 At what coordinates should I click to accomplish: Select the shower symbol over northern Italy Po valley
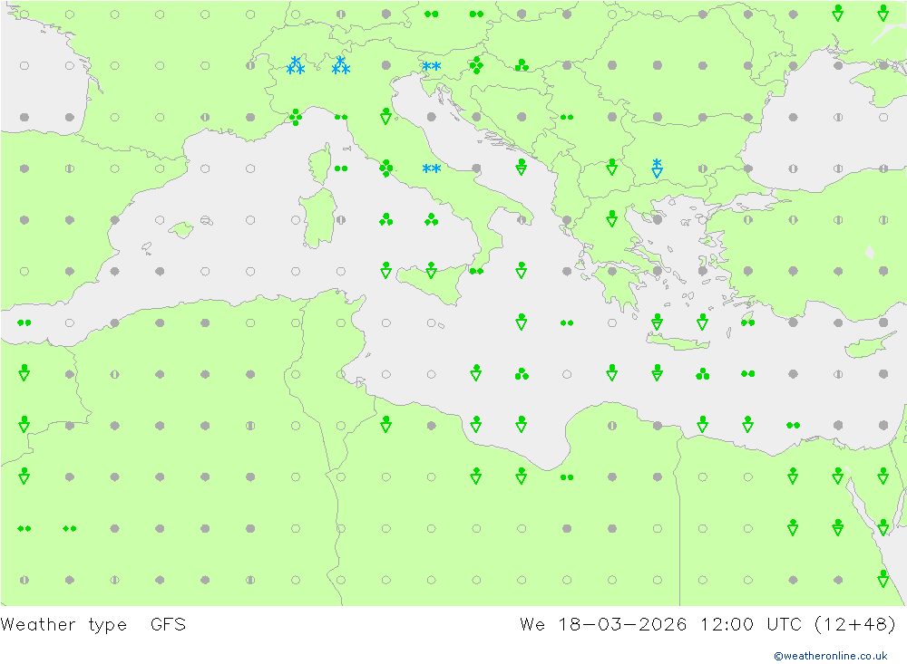click(385, 116)
